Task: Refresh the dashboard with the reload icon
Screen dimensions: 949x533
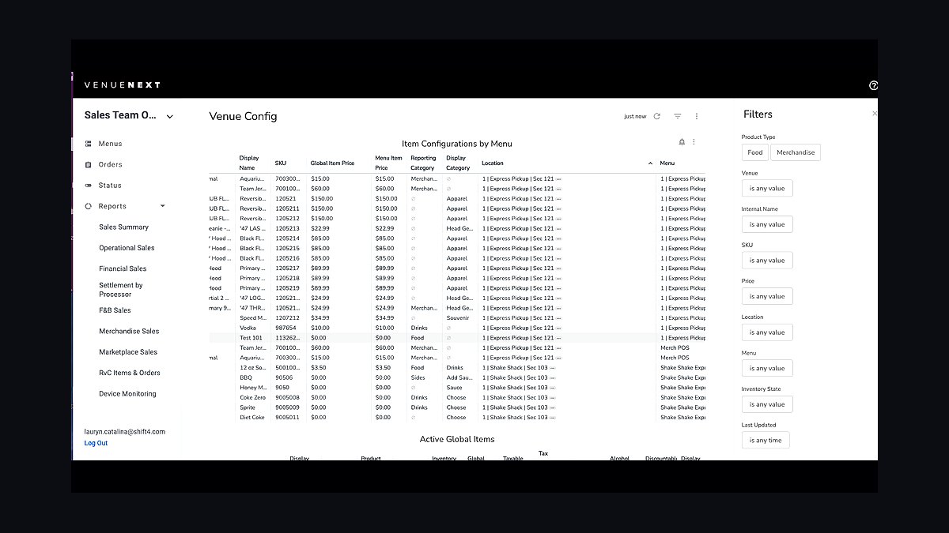Action: point(656,116)
